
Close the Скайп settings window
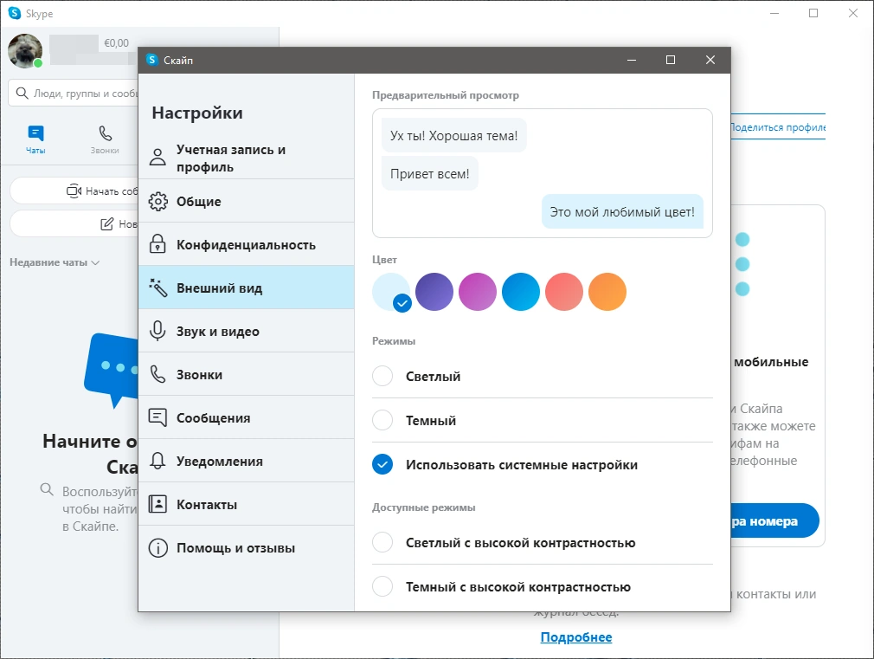(710, 60)
